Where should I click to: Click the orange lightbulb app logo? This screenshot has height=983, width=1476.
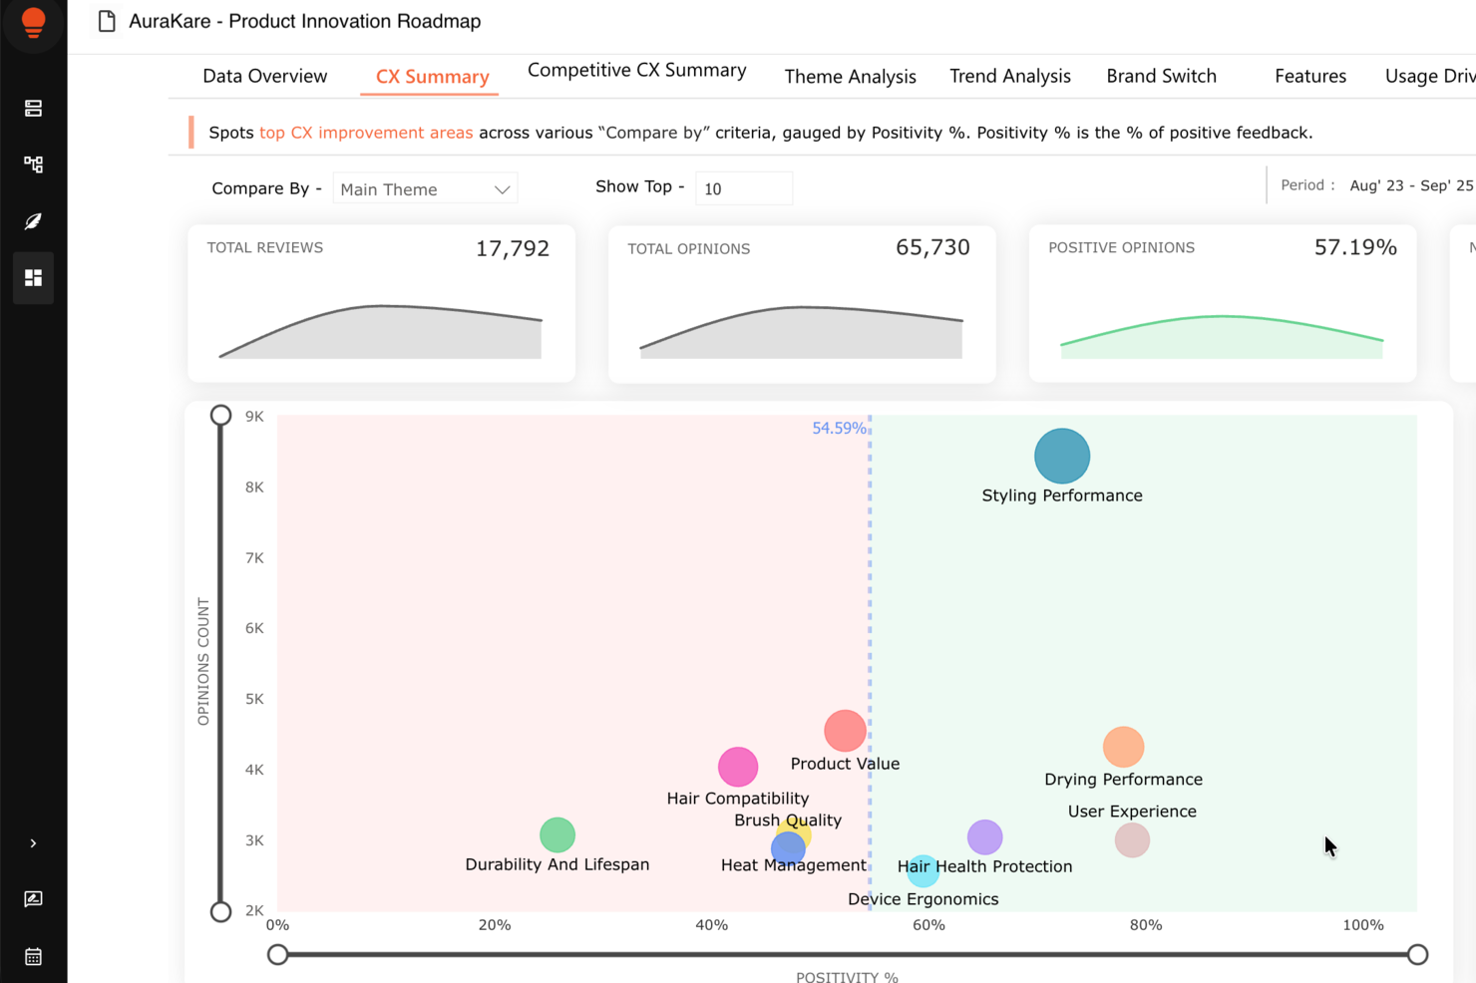tap(33, 25)
